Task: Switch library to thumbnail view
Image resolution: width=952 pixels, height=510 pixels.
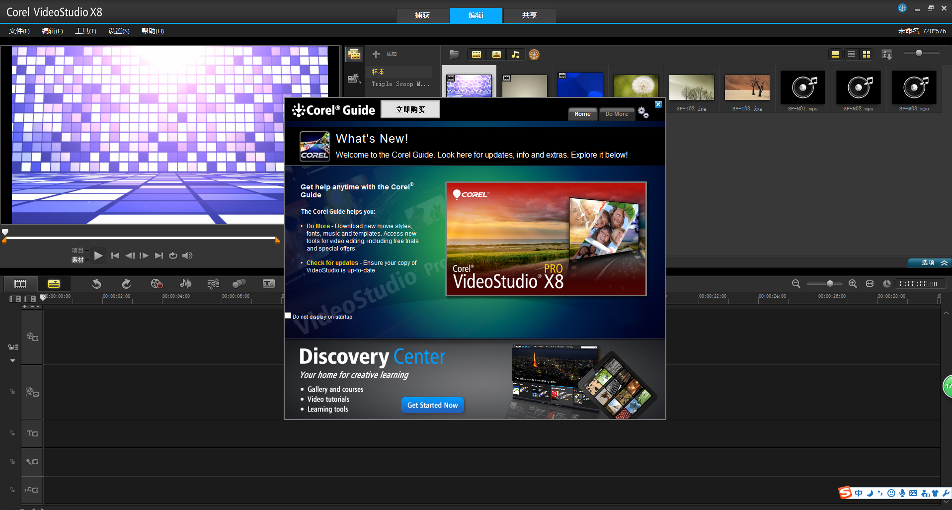Action: coord(867,54)
